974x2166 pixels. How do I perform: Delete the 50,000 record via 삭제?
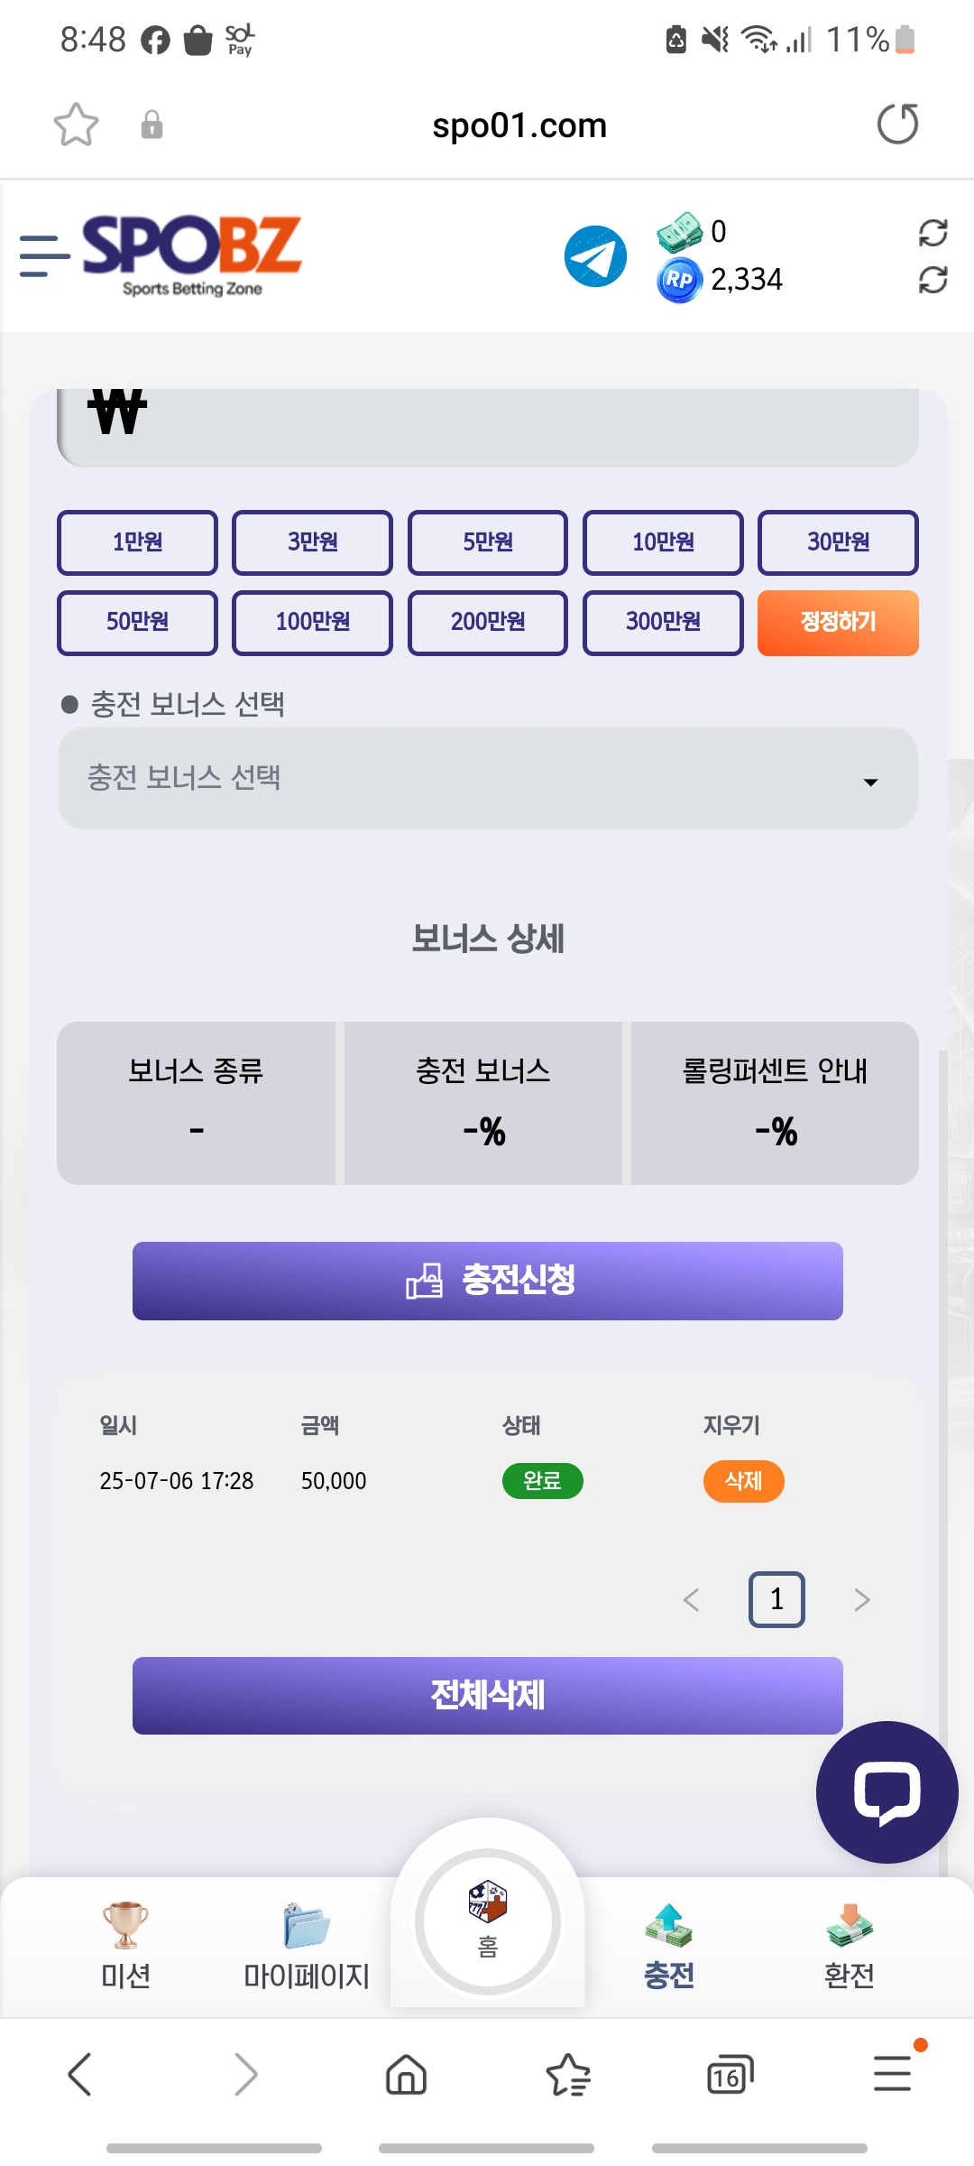(743, 1481)
